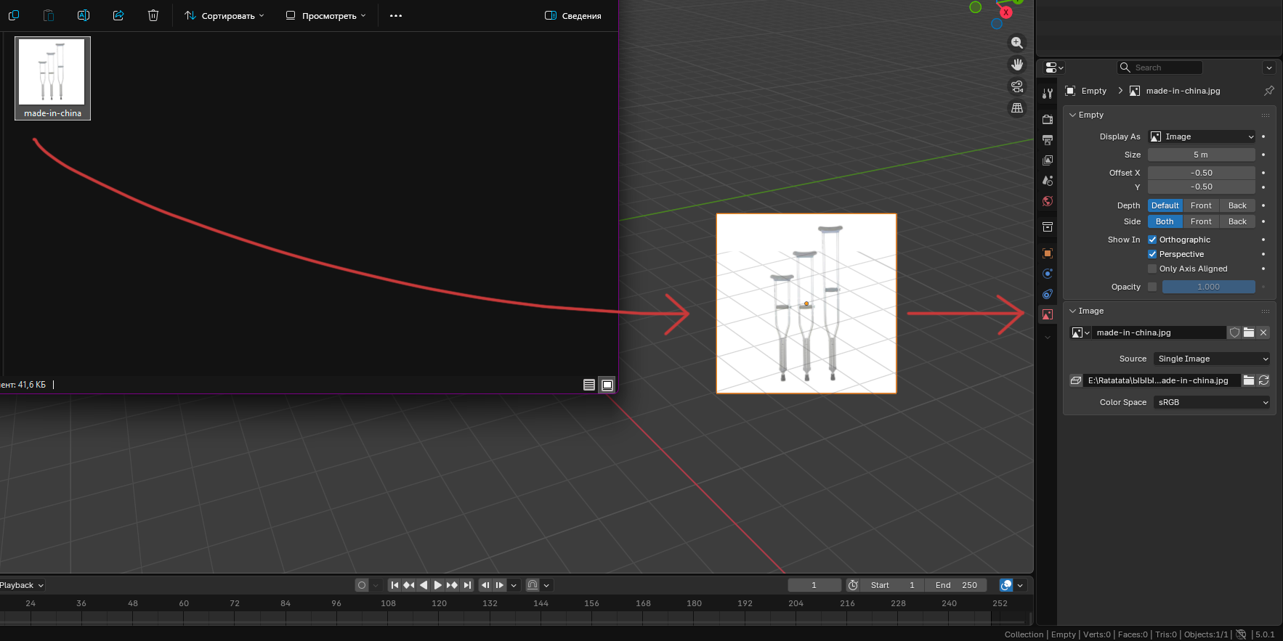Open the Color Space dropdown
Screen dimensions: 1283x641
tap(1211, 402)
